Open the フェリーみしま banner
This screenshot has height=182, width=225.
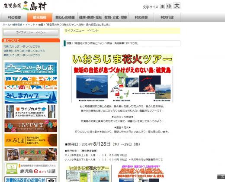tap(31, 68)
